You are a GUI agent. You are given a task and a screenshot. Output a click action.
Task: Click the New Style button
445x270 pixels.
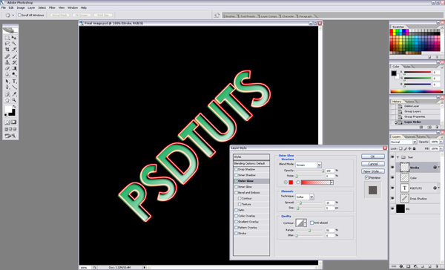373,171
